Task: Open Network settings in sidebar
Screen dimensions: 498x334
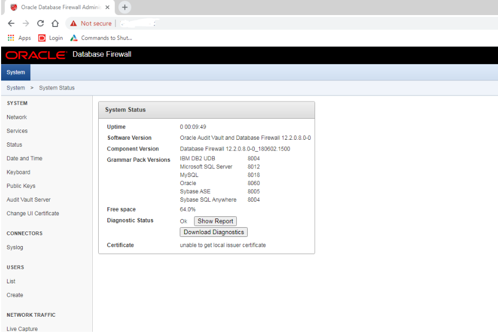Action: click(x=17, y=117)
